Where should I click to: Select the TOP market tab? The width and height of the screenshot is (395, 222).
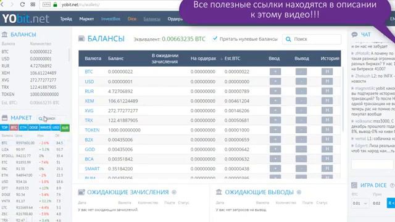4,128
